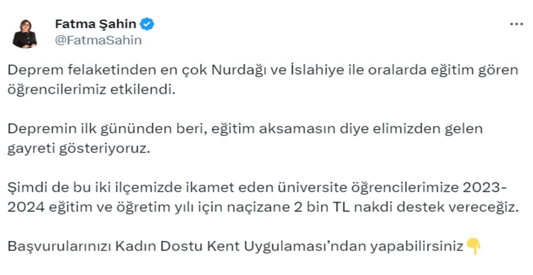The width and height of the screenshot is (533, 275).
Task: Click the display name Fatma Şahin
Action: (95, 23)
